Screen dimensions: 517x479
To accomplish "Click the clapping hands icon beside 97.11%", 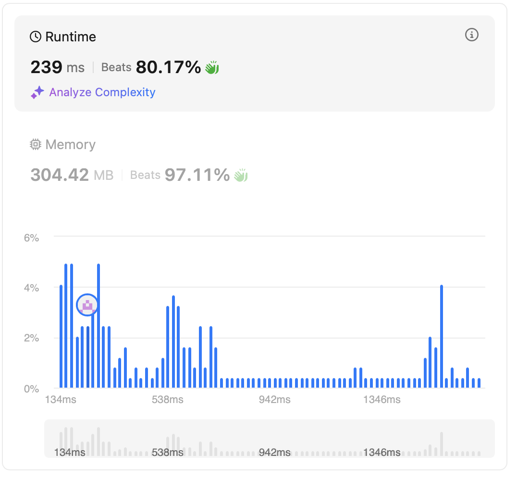I will click(x=241, y=175).
